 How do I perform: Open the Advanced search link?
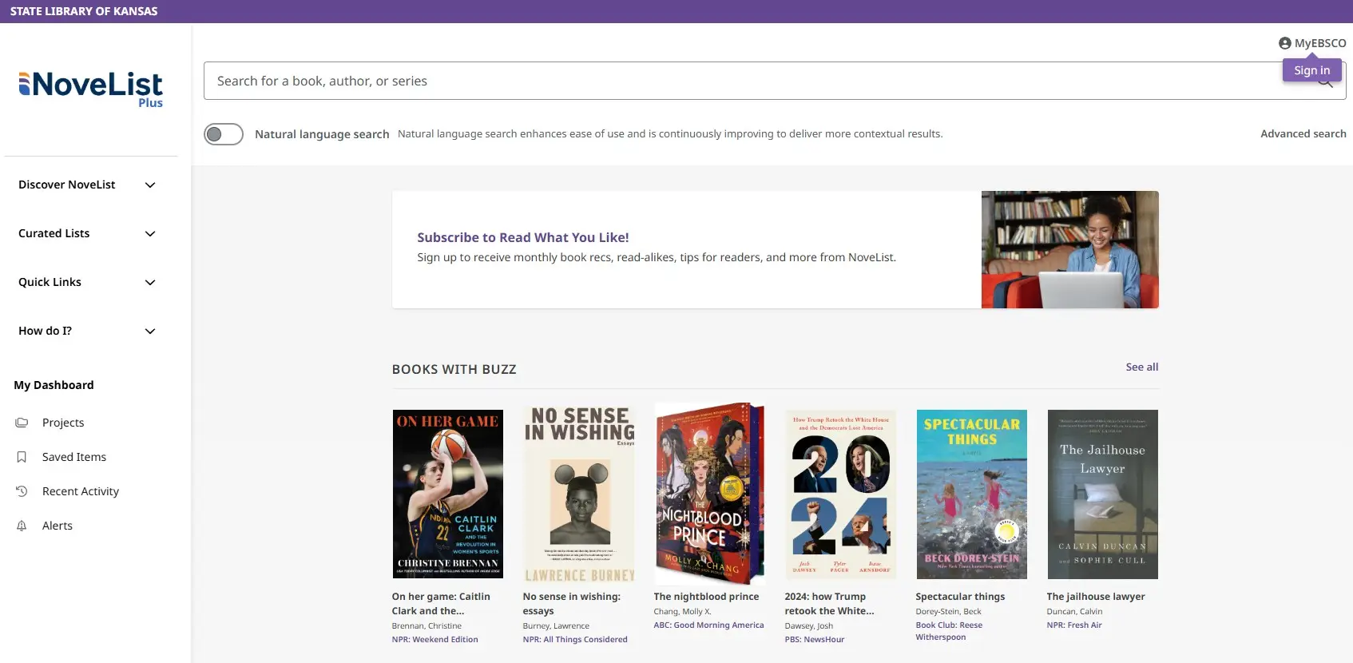(1303, 133)
